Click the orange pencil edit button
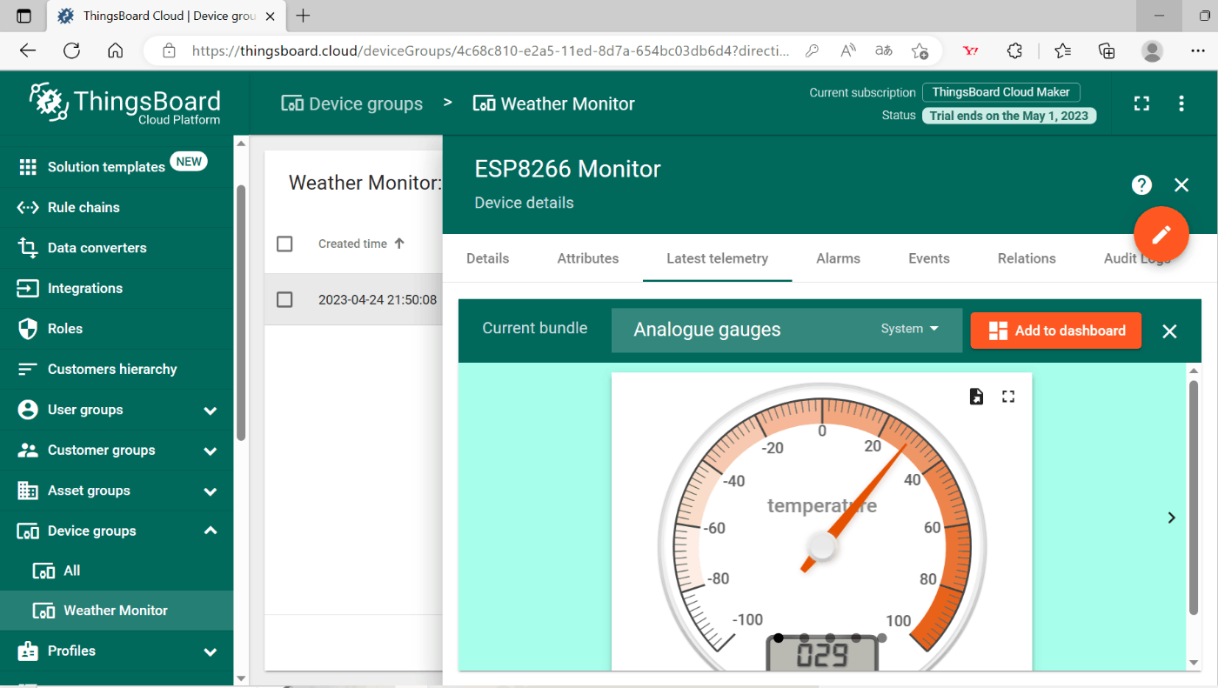Screen dimensions: 1218x688 [1161, 235]
